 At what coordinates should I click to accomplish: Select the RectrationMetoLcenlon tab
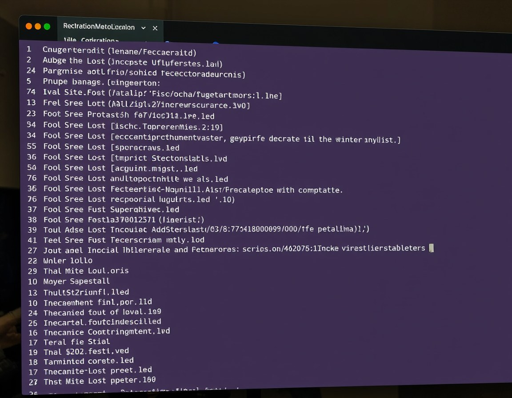[99, 27]
